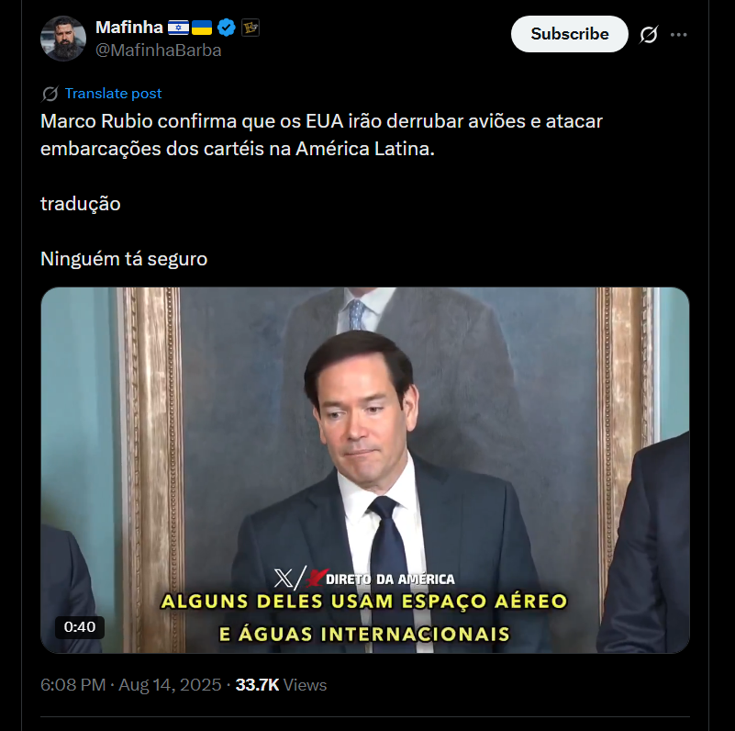Viewport: 735px width, 731px height.
Task: Click the Direto da América watermark logo
Action: click(x=380, y=579)
